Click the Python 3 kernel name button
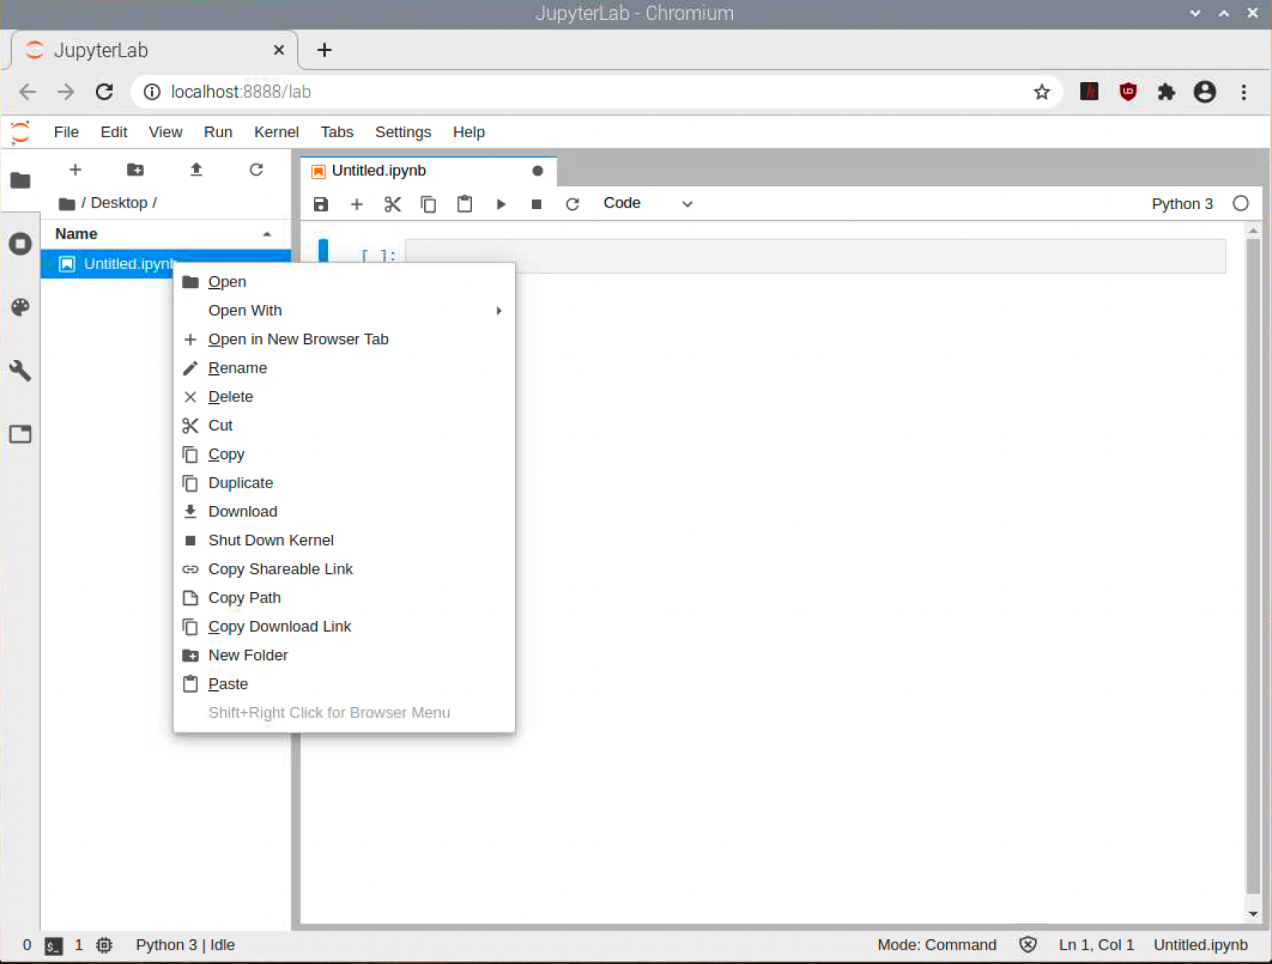1272x964 pixels. point(1182,203)
